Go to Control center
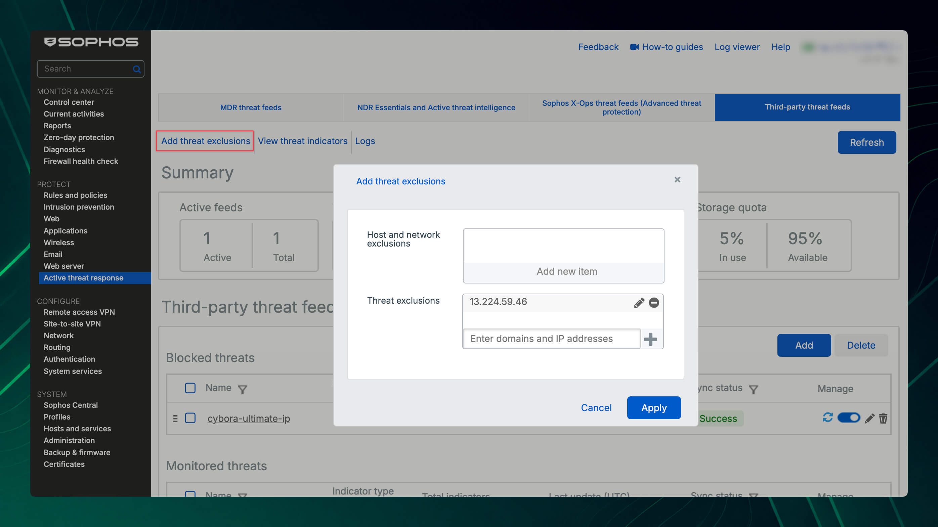 69,102
